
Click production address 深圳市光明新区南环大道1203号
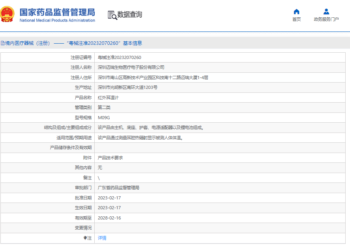127,87
